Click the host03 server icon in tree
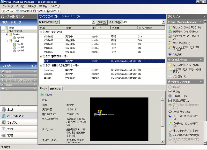The height and width of the screenshot is (150, 207). point(14,37)
